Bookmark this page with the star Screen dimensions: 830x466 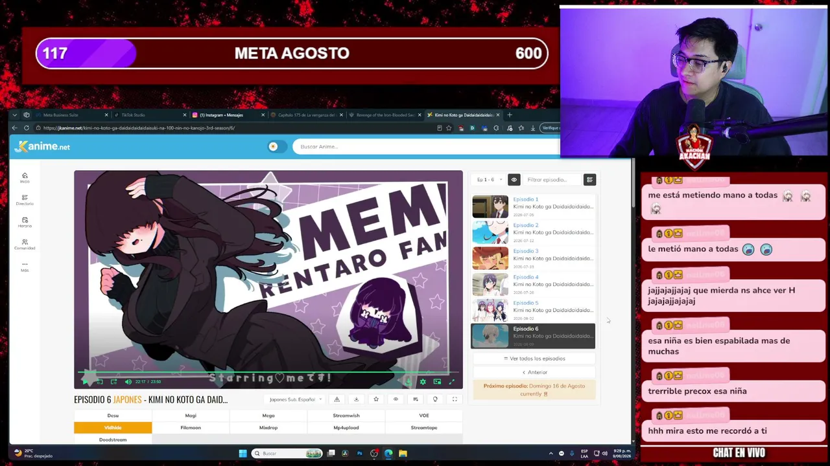[x=448, y=128]
